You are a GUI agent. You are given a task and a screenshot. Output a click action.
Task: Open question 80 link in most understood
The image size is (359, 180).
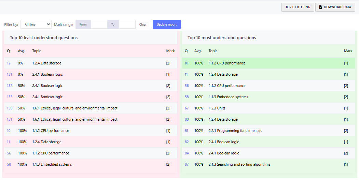pos(187,119)
